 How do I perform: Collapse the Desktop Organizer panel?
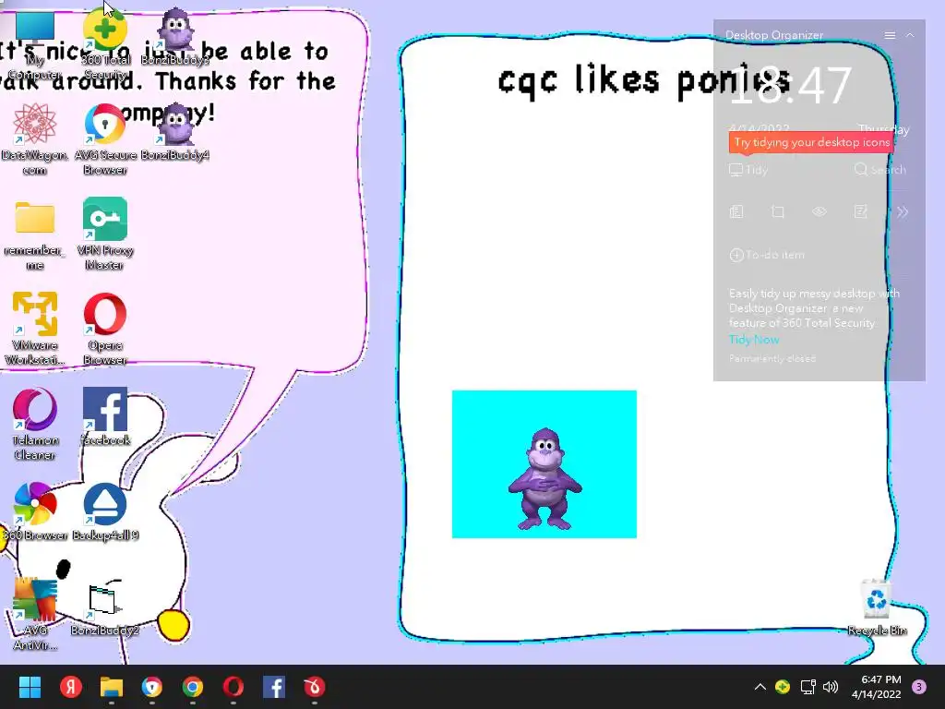(x=910, y=36)
